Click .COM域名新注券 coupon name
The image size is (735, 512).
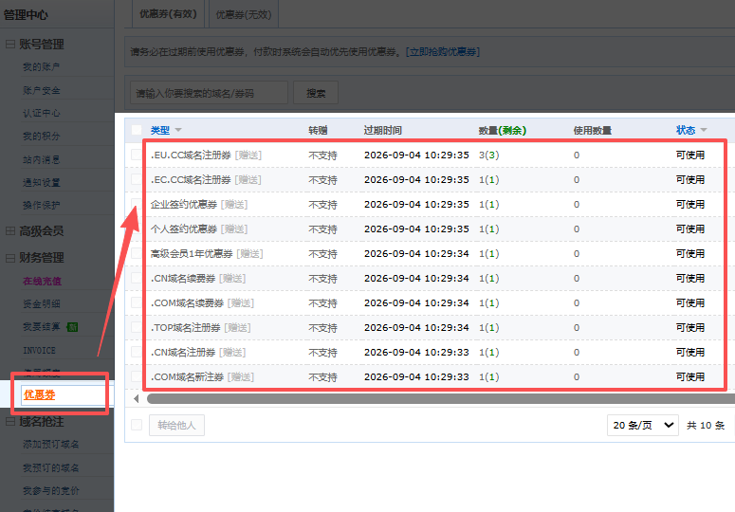(187, 377)
